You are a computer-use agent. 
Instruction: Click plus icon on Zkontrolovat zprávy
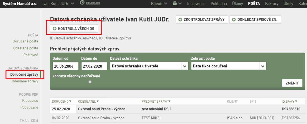coord(180,19)
